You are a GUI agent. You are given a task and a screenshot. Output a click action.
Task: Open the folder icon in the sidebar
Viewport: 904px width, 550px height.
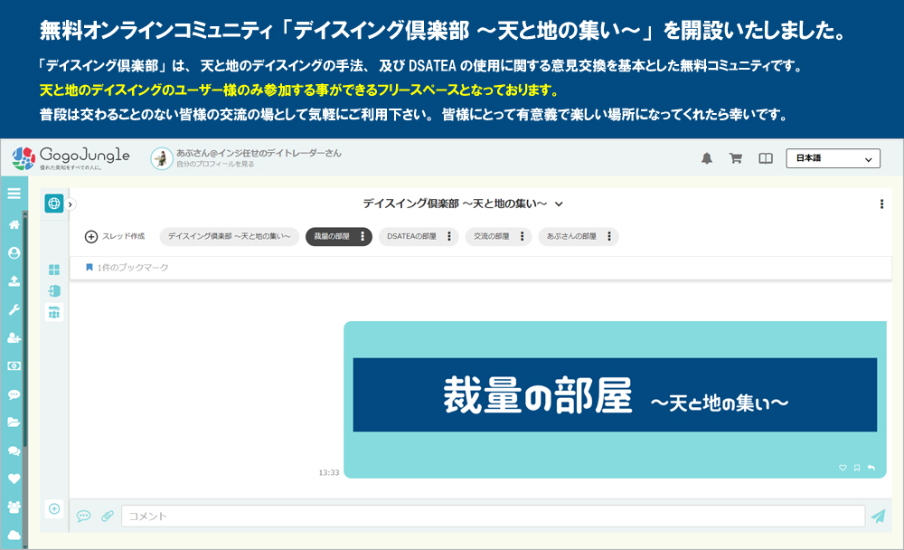pyautogui.click(x=14, y=422)
